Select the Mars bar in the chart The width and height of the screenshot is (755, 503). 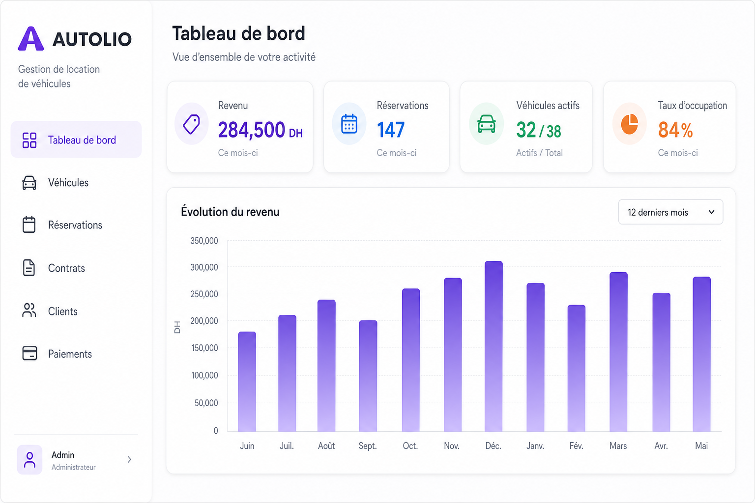coord(618,352)
